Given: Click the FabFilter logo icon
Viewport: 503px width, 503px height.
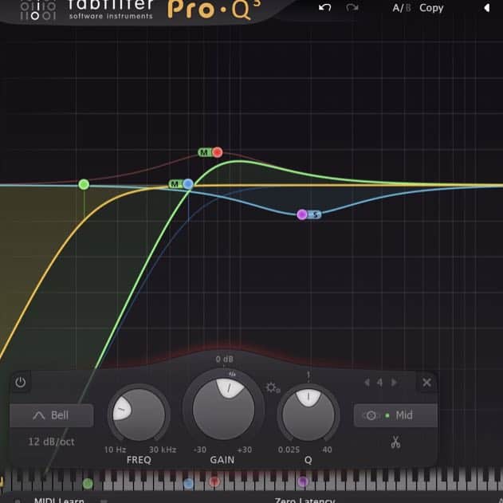Looking at the screenshot, I should click(37, 10).
